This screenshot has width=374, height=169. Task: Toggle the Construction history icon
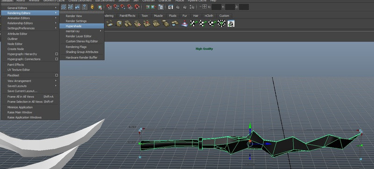click(160, 7)
